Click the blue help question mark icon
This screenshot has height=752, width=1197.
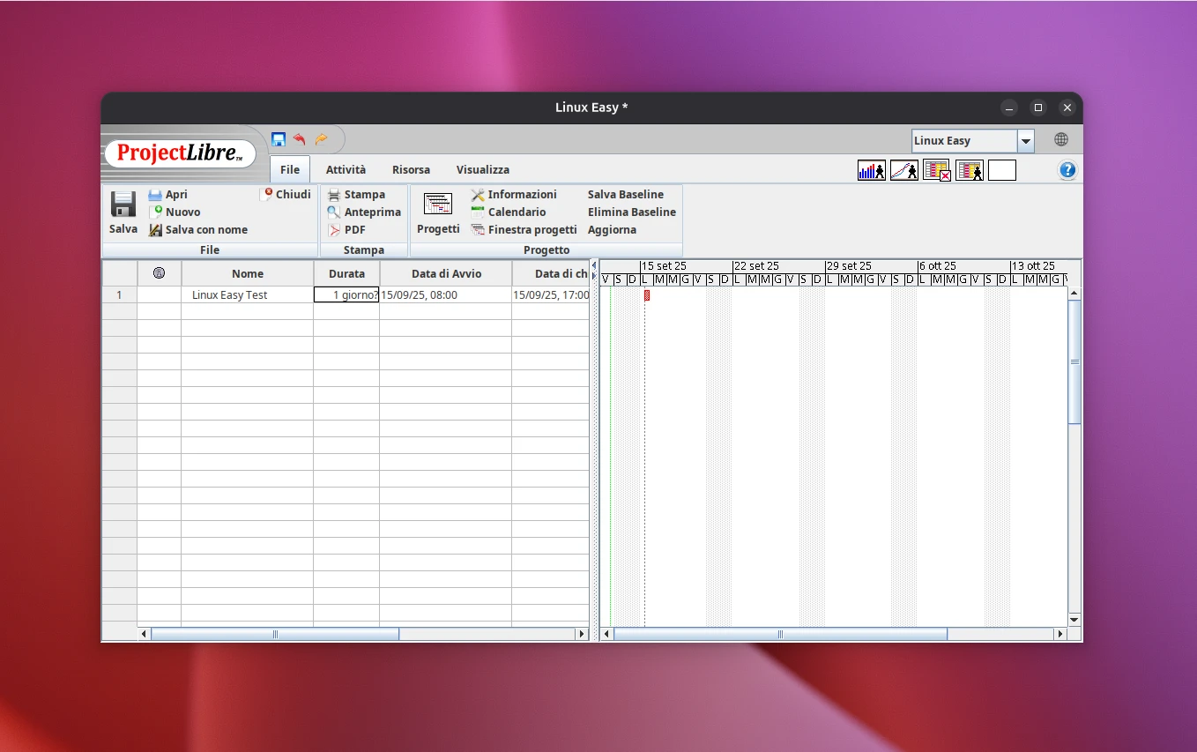(1067, 169)
